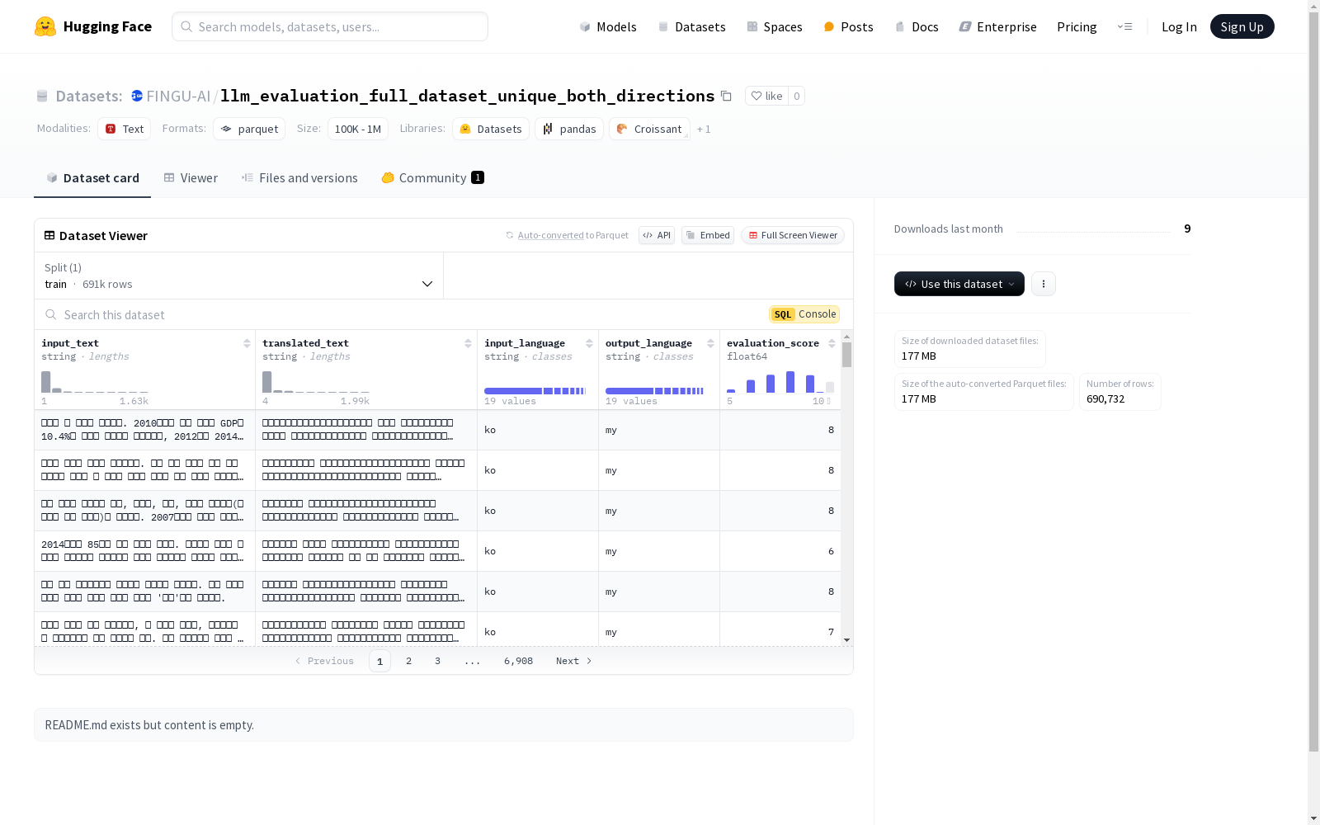Switch to the Dataset card tab
Screen dimensions: 1320x825
coord(92,178)
